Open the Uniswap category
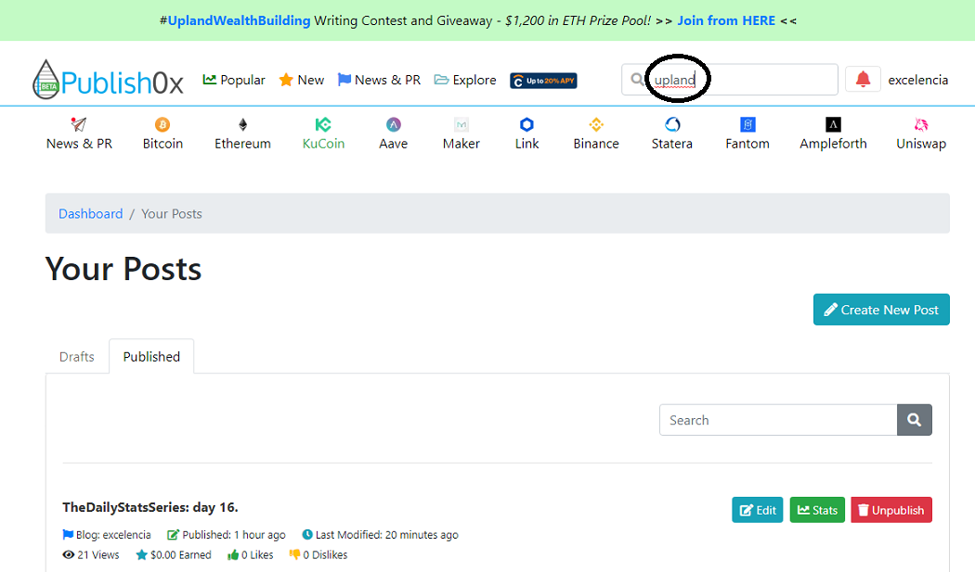 [921, 133]
